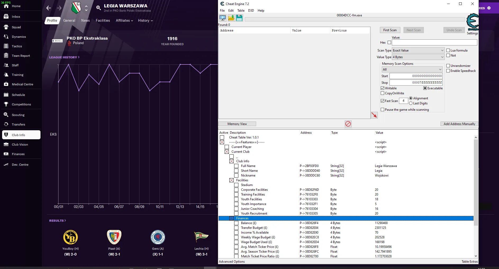Open Schedule calendar icon
This screenshot has height=269, width=499.
click(x=6, y=95)
